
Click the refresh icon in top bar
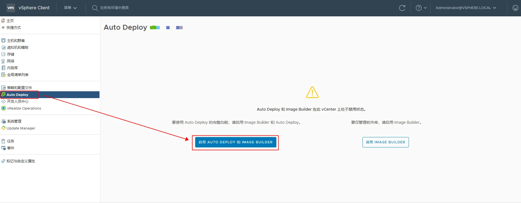pos(402,8)
